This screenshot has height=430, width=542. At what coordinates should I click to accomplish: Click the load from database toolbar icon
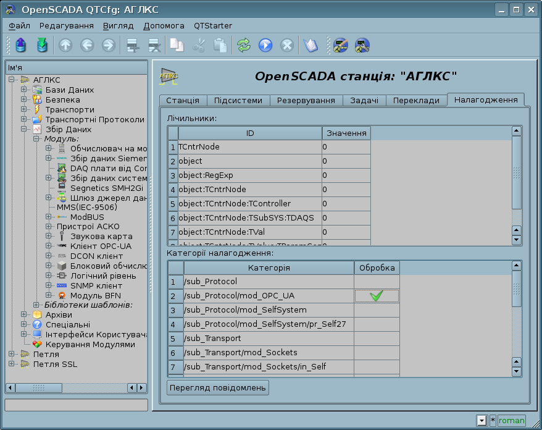(x=21, y=45)
